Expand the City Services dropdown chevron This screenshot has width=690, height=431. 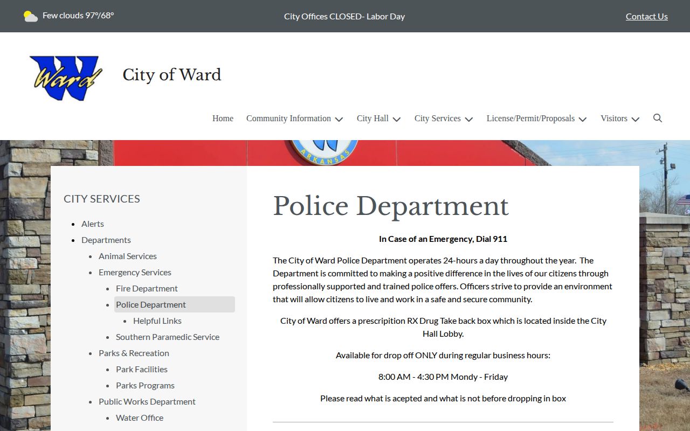point(468,119)
